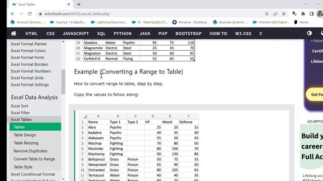The height and width of the screenshot is (181, 323).
Task: Open the JAVASCRIPT tutorial menu item
Action: pyautogui.click(x=76, y=34)
